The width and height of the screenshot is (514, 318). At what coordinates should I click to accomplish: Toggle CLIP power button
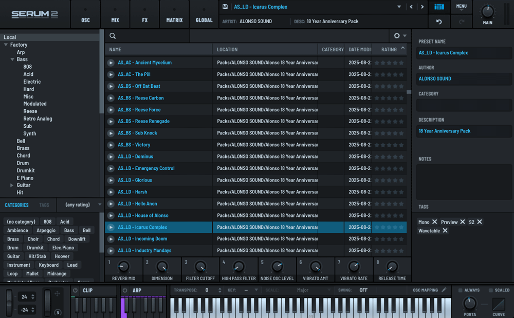click(75, 290)
